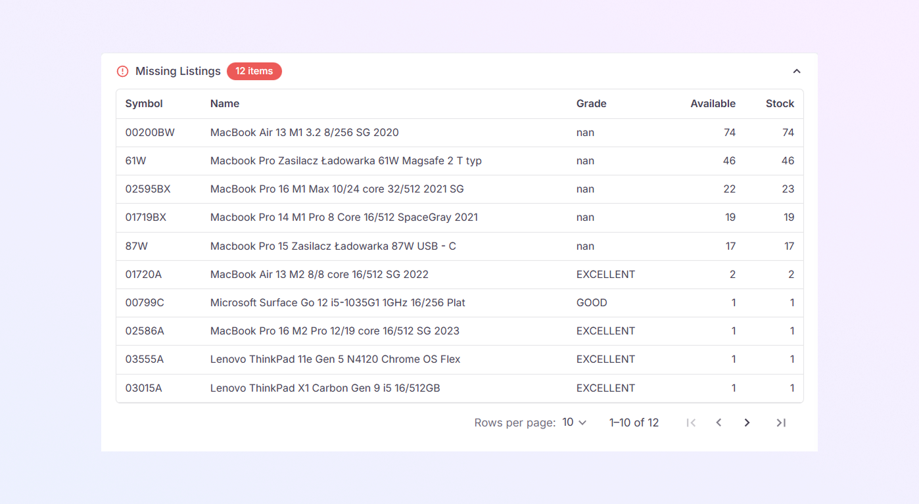
Task: Go to the next page
Action: pyautogui.click(x=747, y=423)
